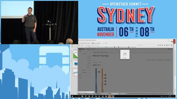The height and width of the screenshot is (99, 177).
Task: Click the Create Network button
Action: coord(159,60)
